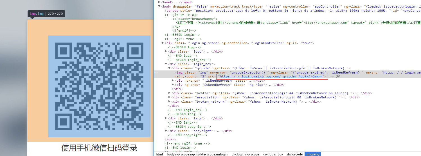Screen dimensions: 421x156
Task: Expand the div class lang node
Action: [166, 118]
